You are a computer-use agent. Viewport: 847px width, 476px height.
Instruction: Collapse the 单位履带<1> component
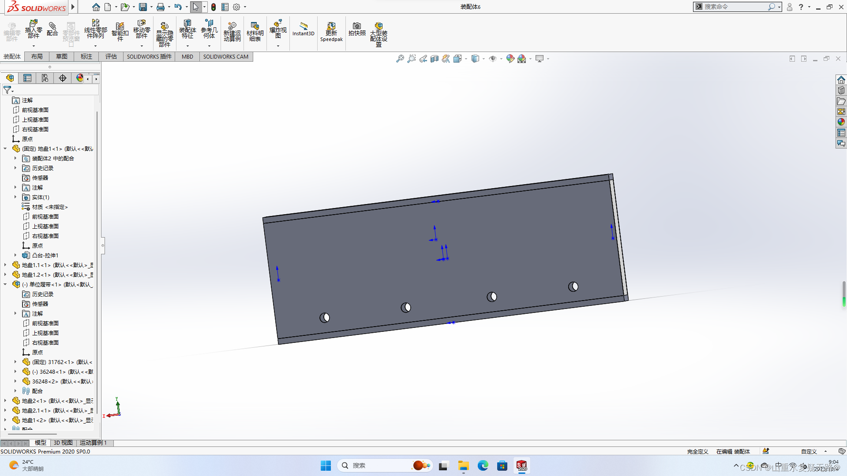(5, 284)
